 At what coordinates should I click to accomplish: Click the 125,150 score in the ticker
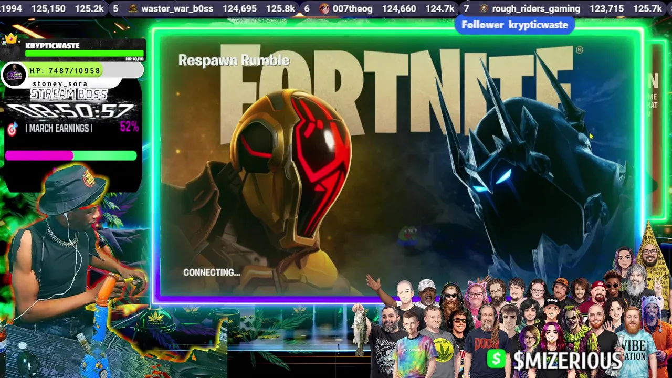(48, 8)
